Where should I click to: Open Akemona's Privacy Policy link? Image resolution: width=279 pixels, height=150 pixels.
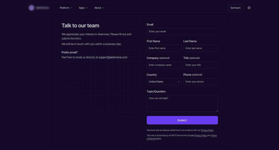207,130
